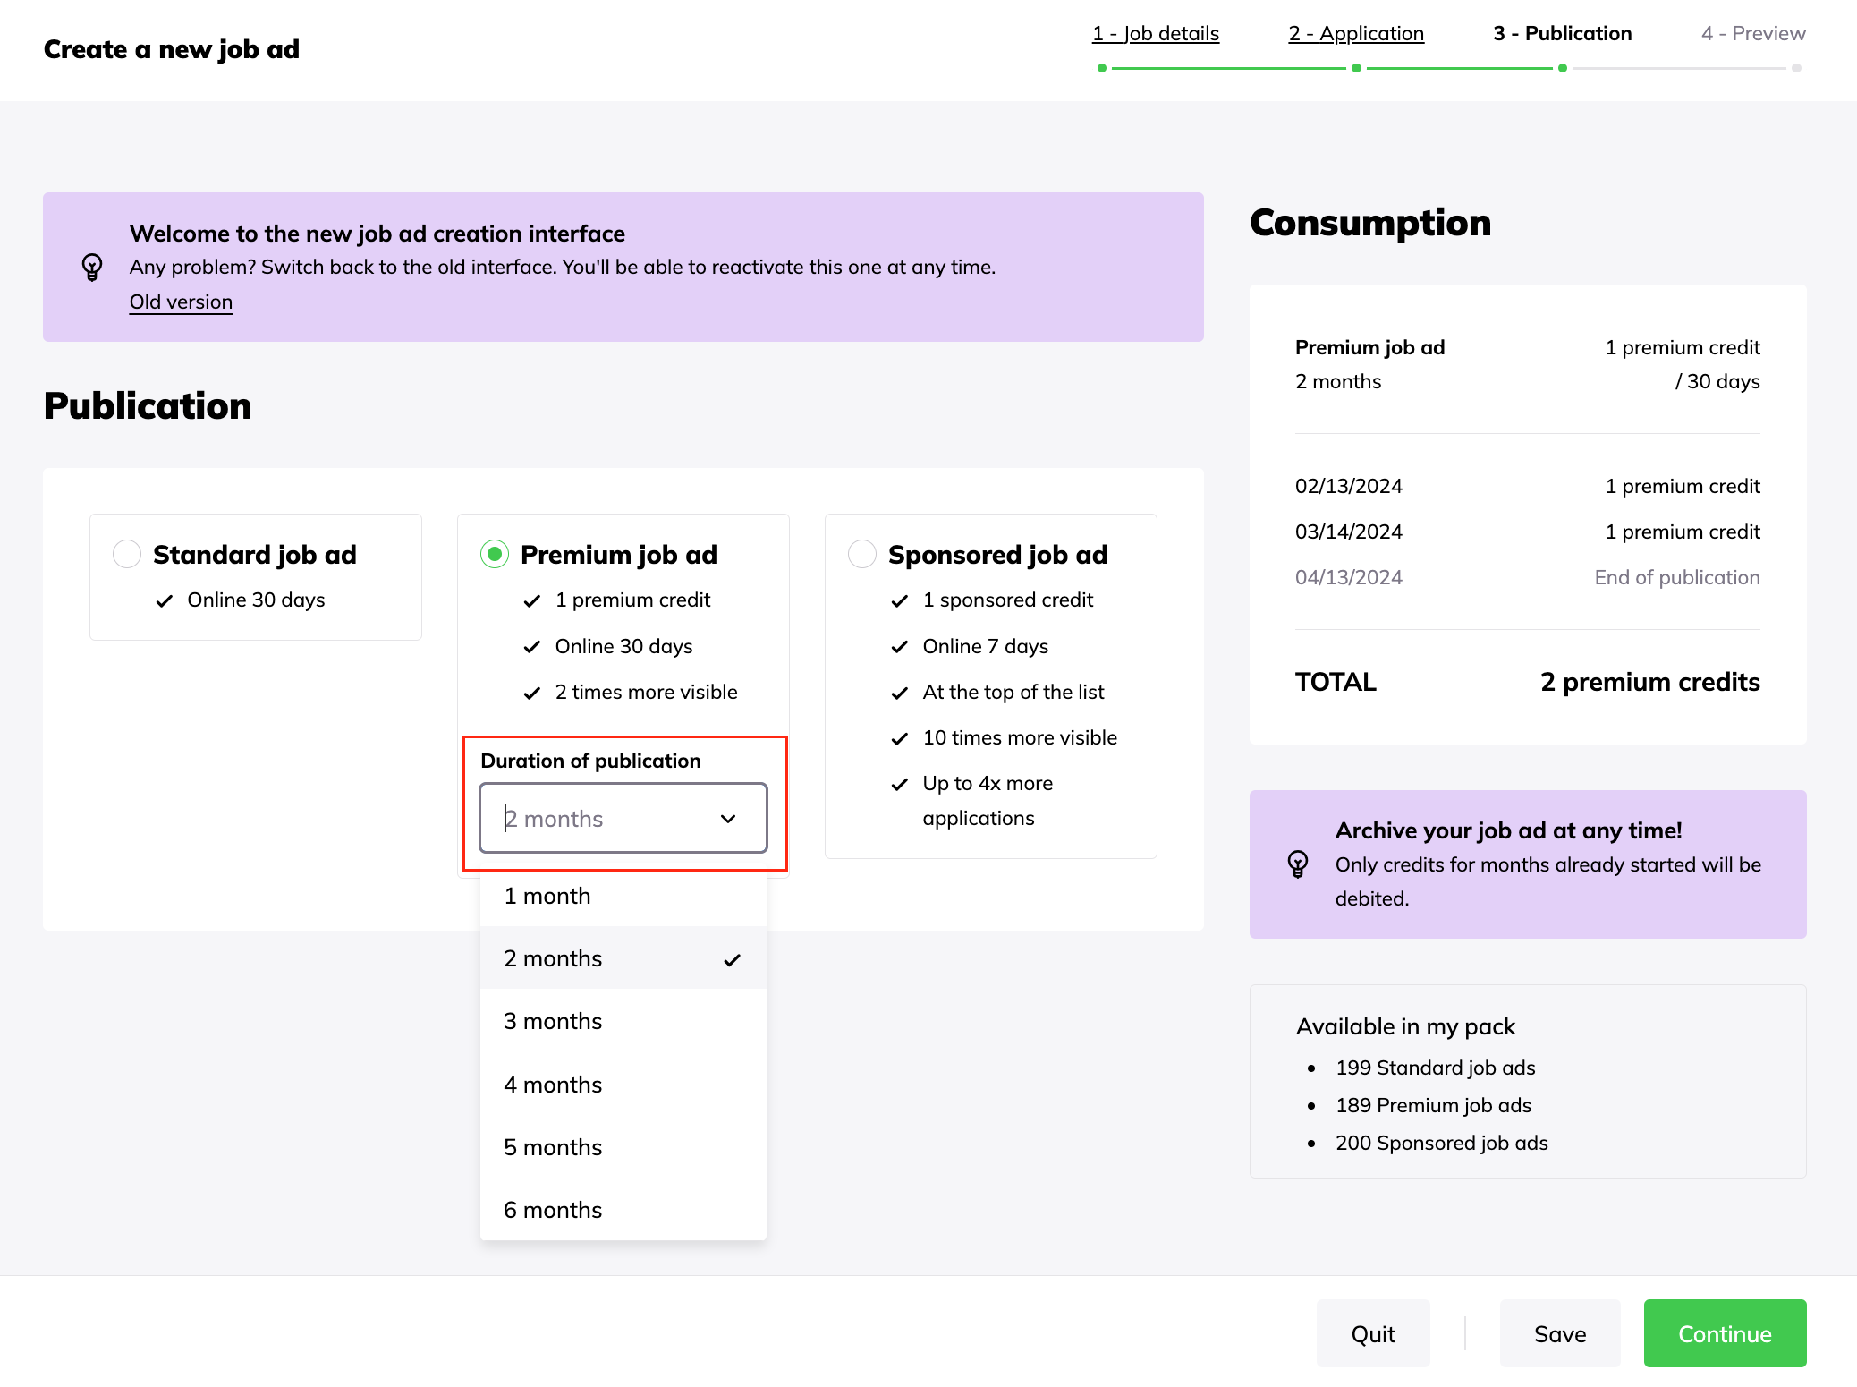Select the Premium job ad radio button
Screen dimensions: 1857x1387
point(495,554)
